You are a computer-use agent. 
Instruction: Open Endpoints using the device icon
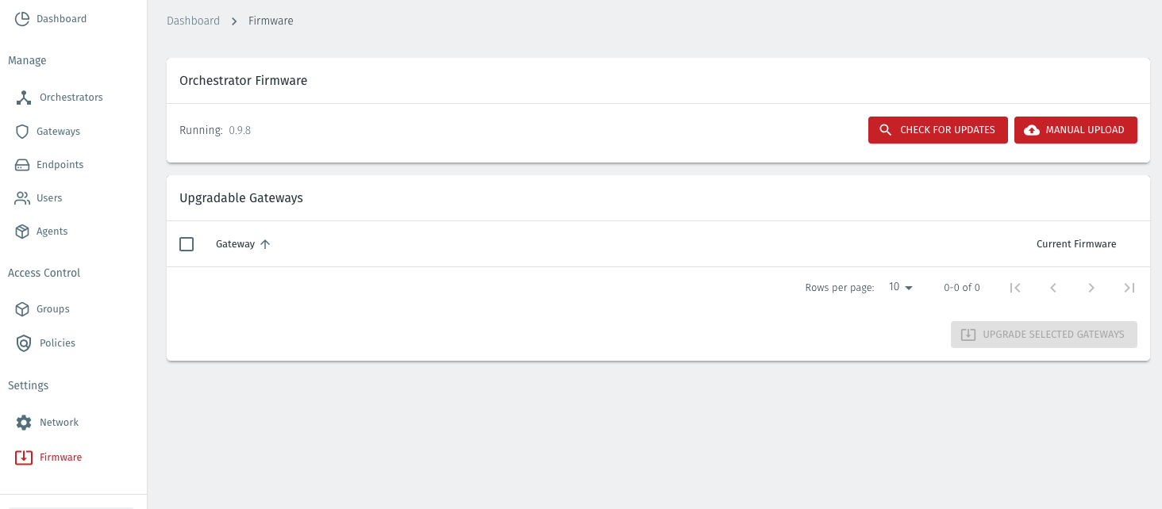click(x=22, y=164)
